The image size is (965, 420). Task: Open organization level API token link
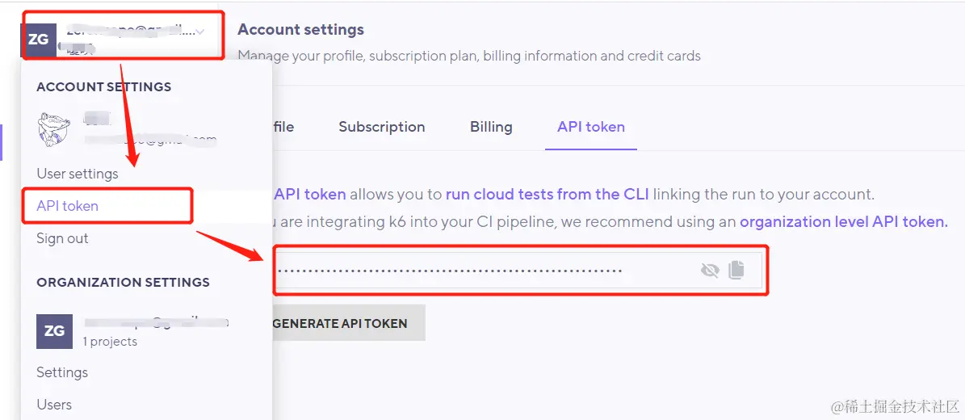(844, 221)
